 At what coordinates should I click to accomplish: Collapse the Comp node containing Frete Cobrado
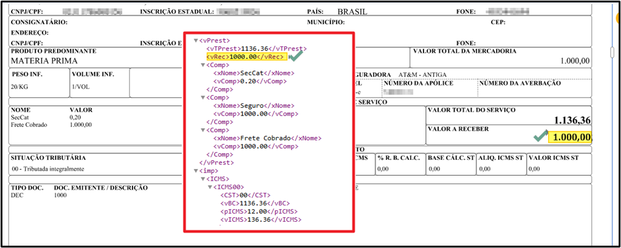(x=203, y=130)
